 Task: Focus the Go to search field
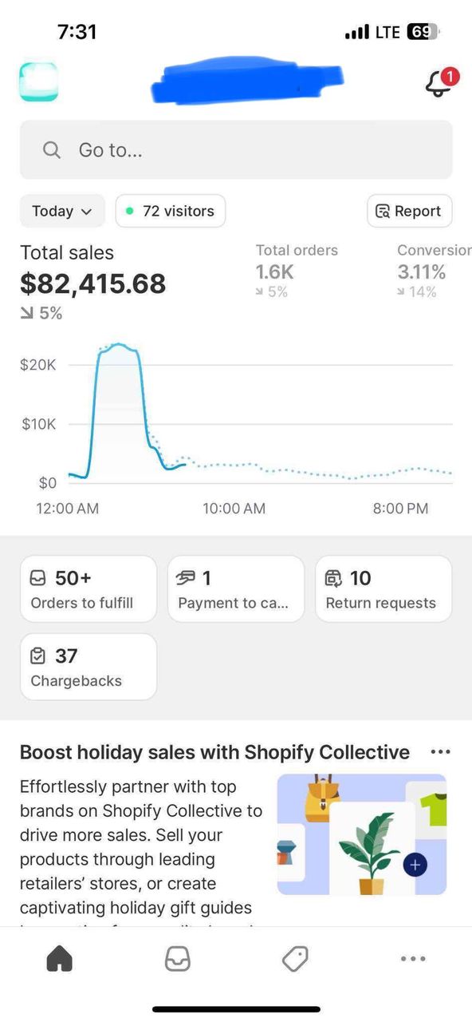(236, 150)
